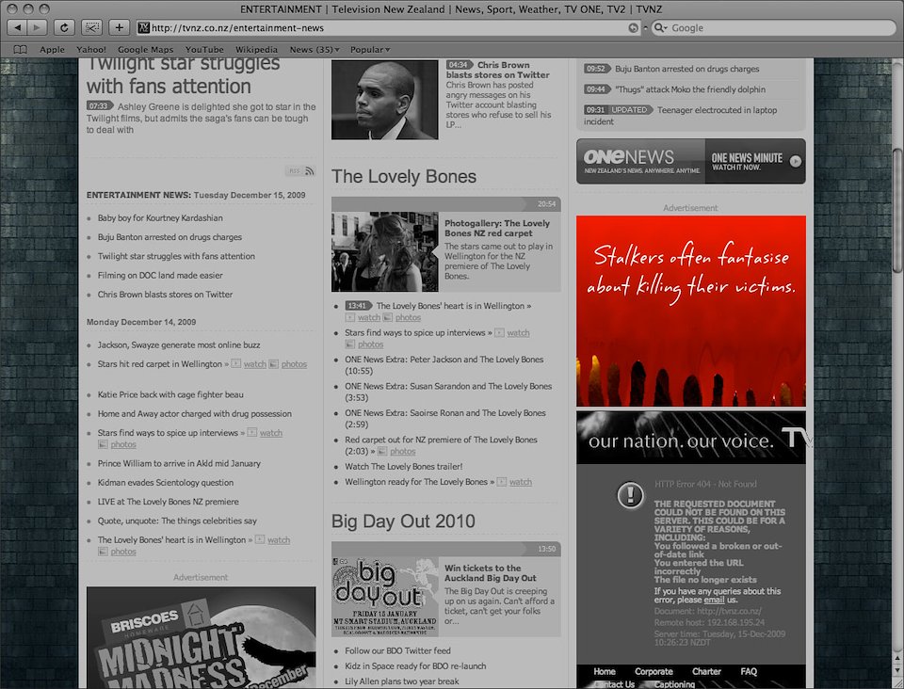The height and width of the screenshot is (689, 904).
Task: Click watch link beside 'Stars hit red carpet in Wellington'
Action: (x=255, y=364)
